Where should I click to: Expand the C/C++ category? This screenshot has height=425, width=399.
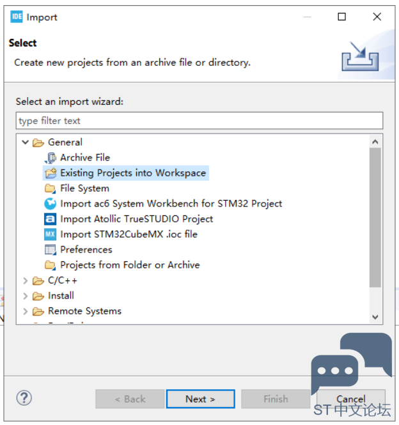(25, 281)
